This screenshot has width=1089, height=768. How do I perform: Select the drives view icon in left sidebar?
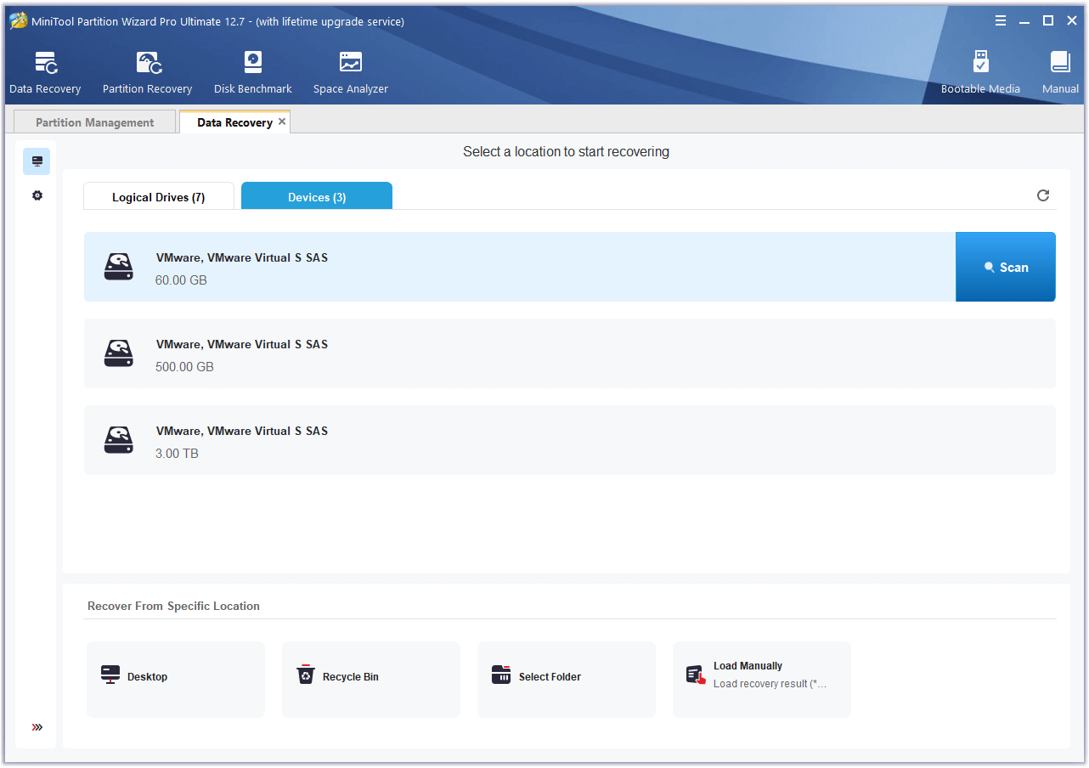click(37, 161)
